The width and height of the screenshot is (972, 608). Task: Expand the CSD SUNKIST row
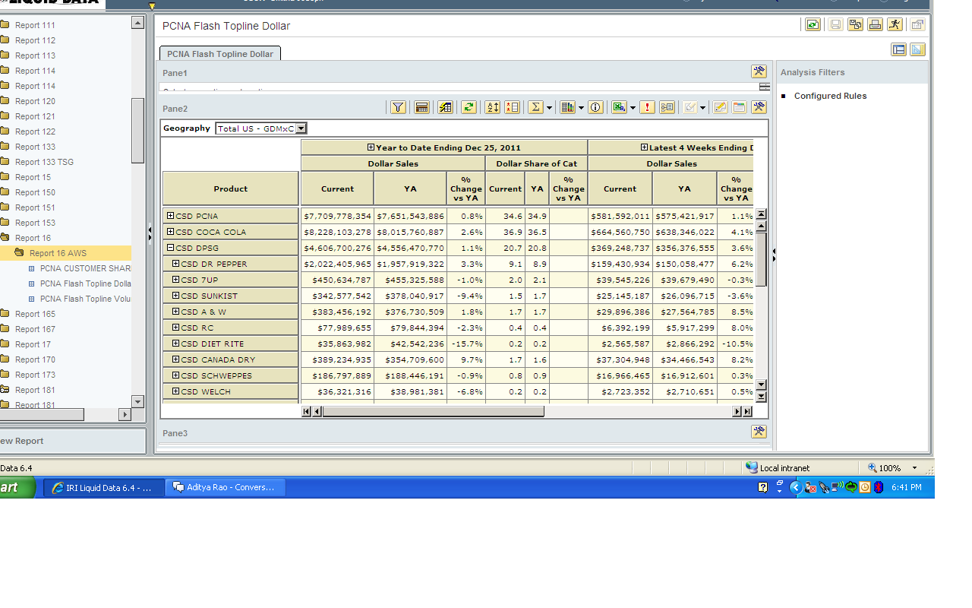175,296
